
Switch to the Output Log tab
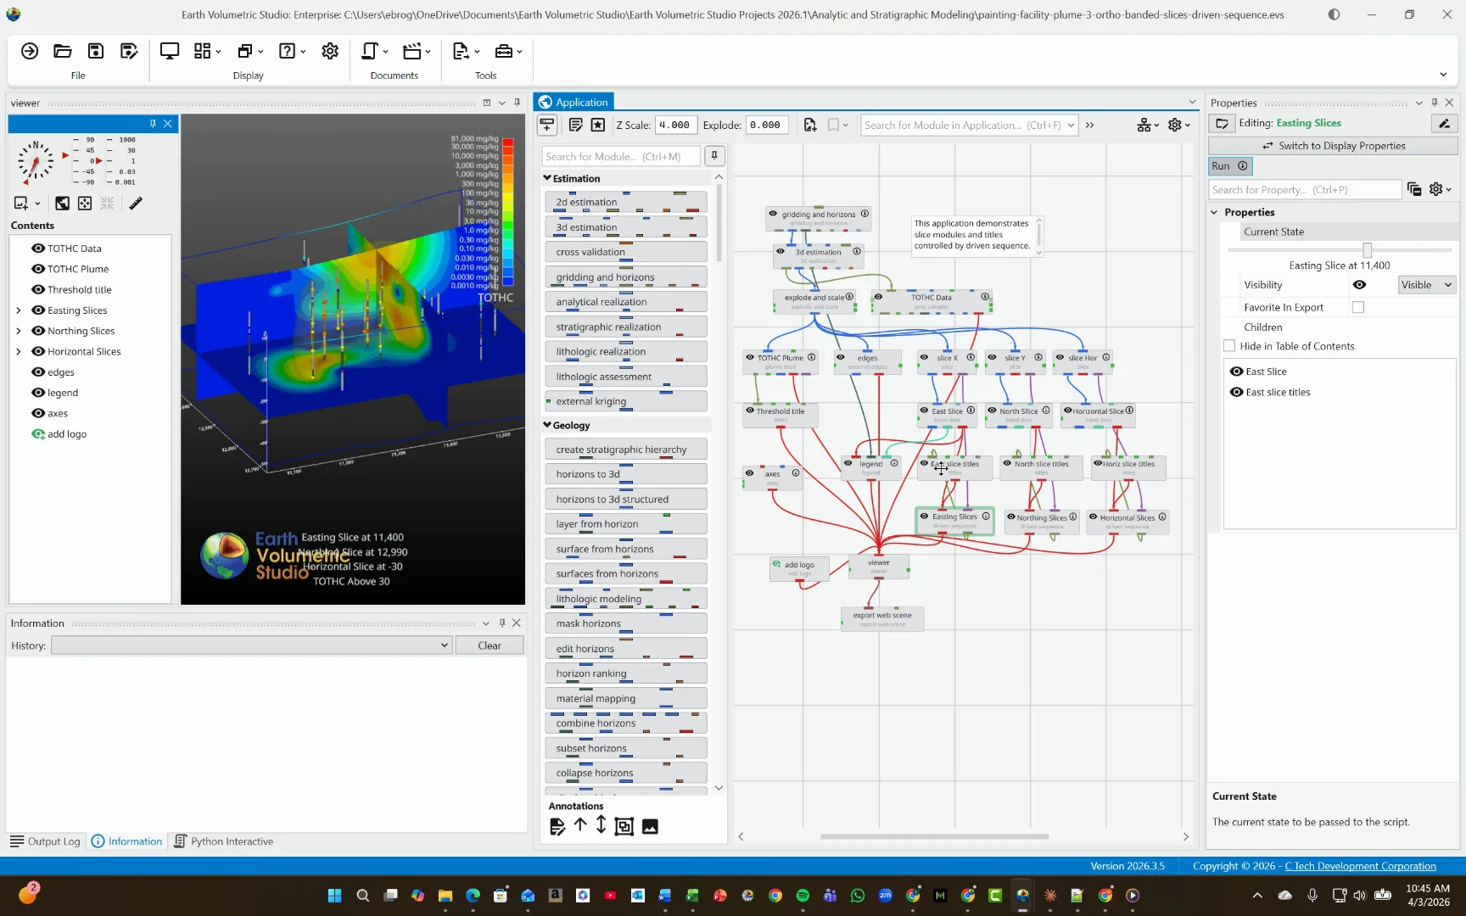(45, 841)
